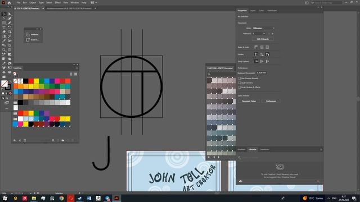Select the Type tool
This screenshot has width=360, height=202.
[4, 27]
